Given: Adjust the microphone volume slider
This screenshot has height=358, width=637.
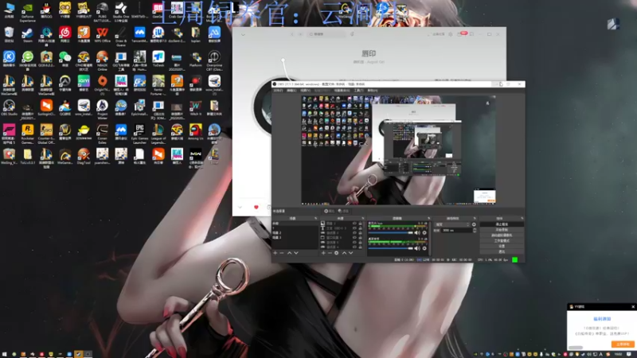Looking at the screenshot, I should [390, 232].
